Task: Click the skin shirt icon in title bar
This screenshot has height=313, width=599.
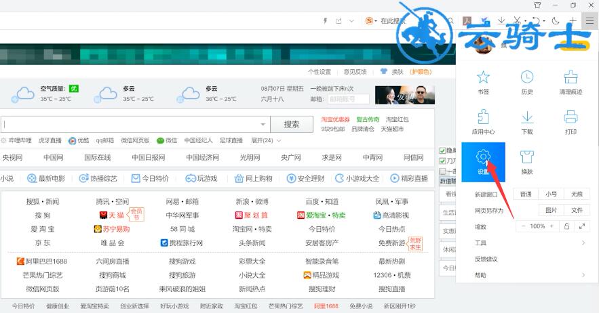Action: point(537,5)
